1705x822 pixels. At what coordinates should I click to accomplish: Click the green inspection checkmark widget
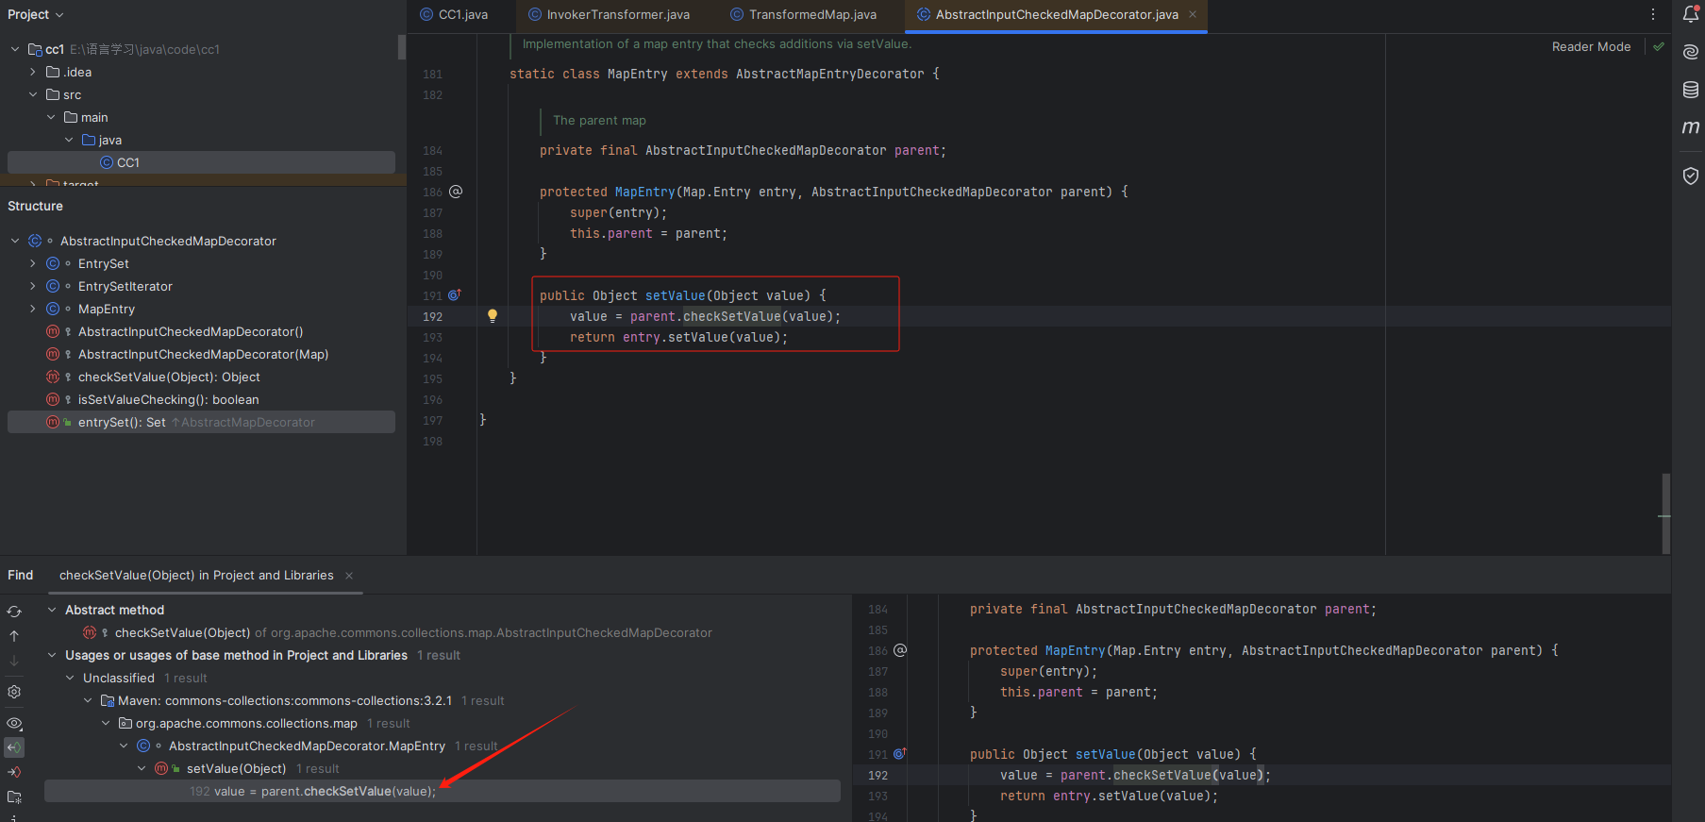1658,46
